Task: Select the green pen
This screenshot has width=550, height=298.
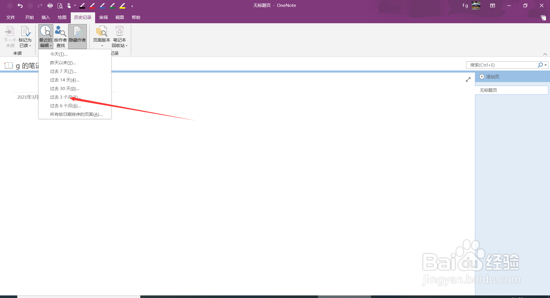Action: (112, 5)
